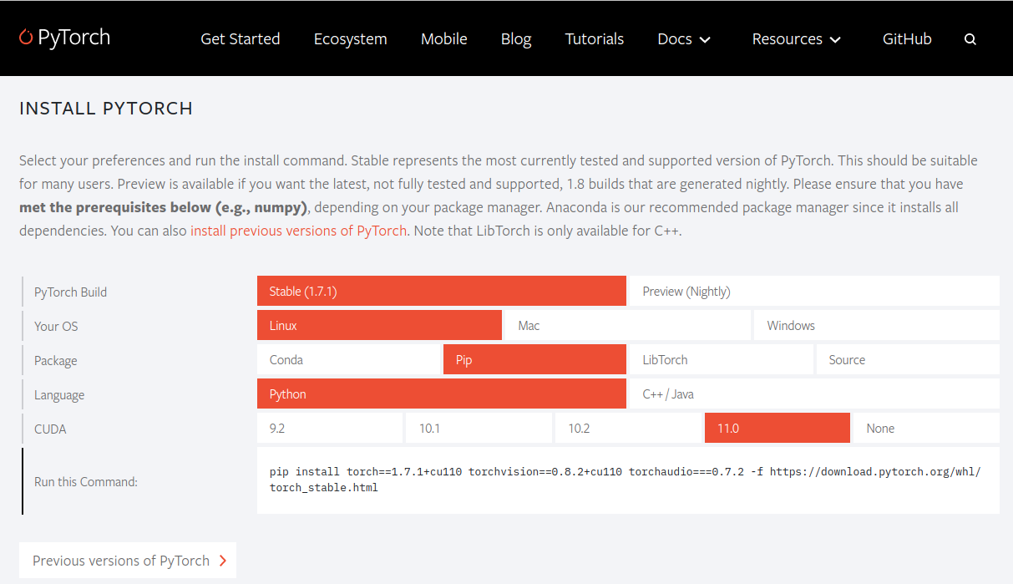The image size is (1013, 584).
Task: Open GitHub link in navbar
Action: point(907,38)
